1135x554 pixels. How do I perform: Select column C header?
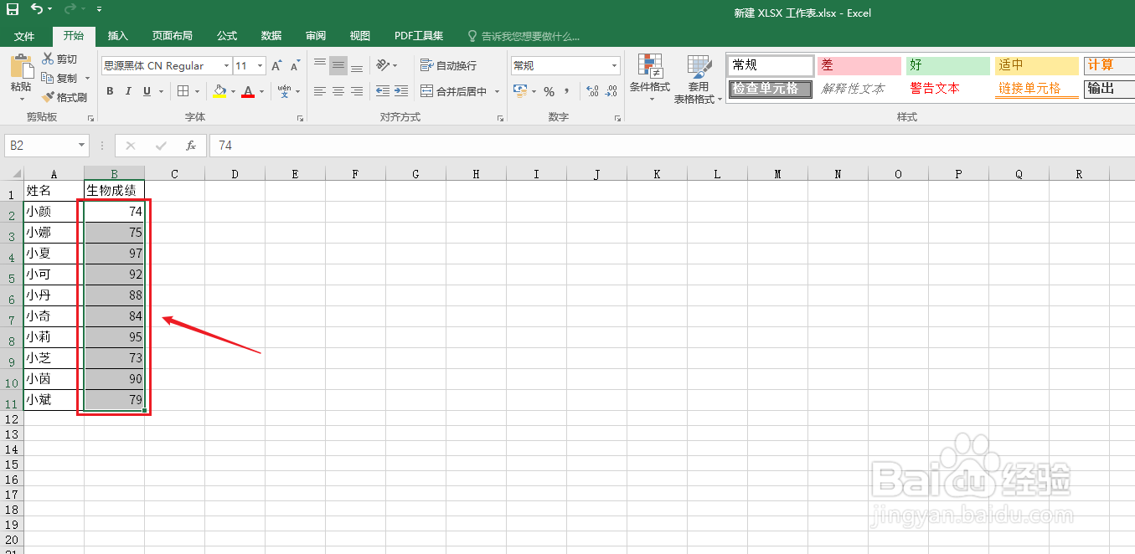(x=174, y=174)
